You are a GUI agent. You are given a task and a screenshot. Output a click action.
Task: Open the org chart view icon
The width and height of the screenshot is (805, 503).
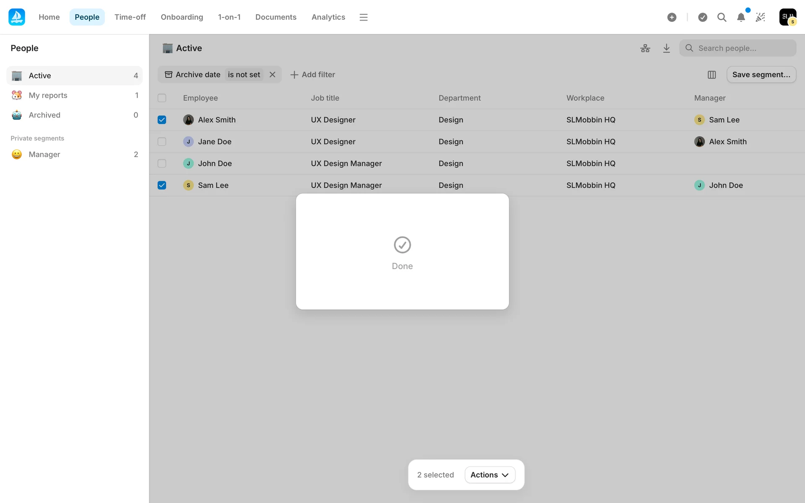click(x=645, y=48)
